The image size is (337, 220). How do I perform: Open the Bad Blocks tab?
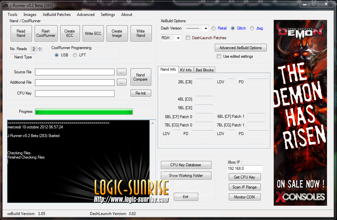pos(205,70)
